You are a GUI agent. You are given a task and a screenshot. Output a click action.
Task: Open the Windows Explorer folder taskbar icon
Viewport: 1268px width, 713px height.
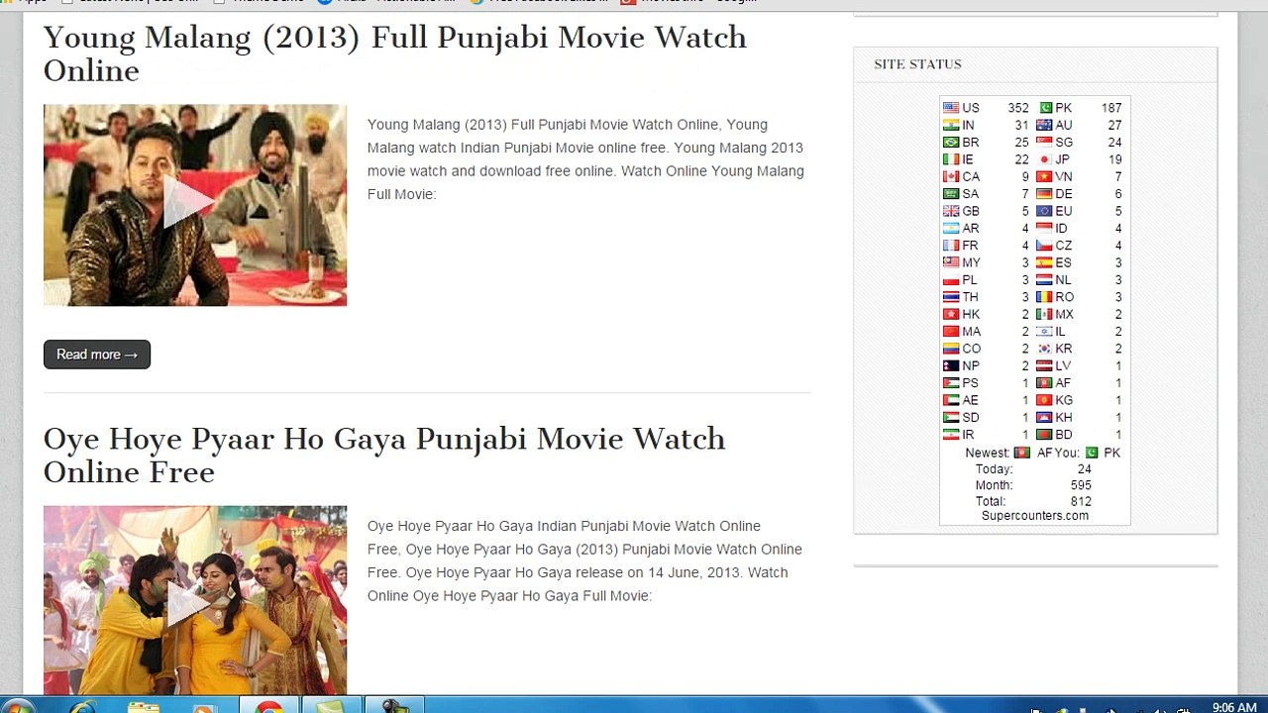coord(144,706)
